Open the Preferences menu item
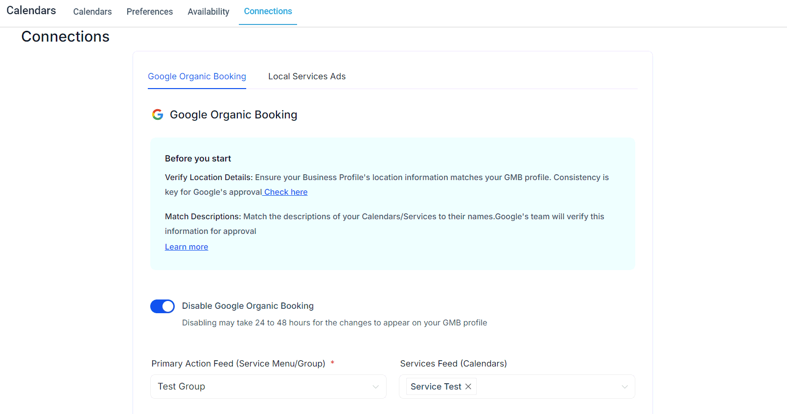The height and width of the screenshot is (414, 787). [x=150, y=12]
